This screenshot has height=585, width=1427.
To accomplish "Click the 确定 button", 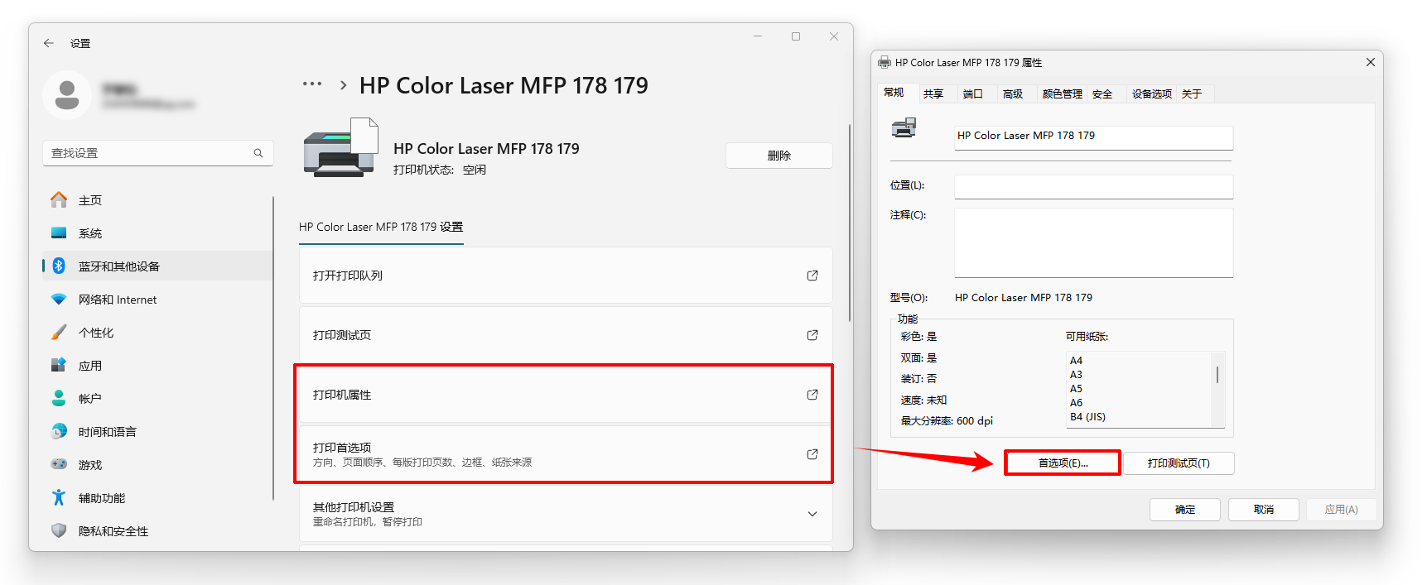I will click(x=1185, y=510).
